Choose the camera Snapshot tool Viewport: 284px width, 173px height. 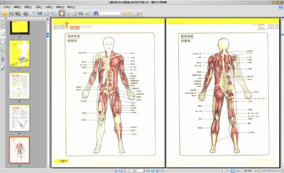coord(81,13)
